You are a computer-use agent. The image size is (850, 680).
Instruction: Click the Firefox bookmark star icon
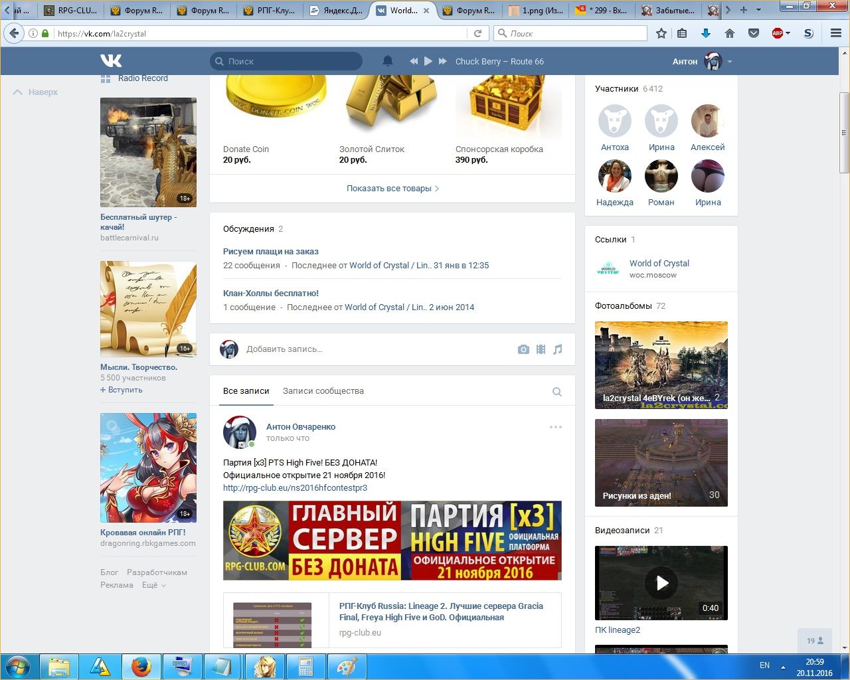click(661, 33)
